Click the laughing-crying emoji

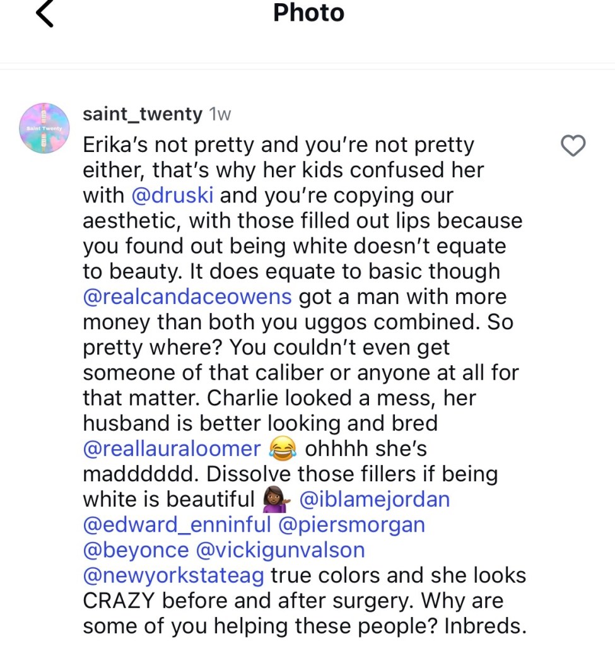pos(283,449)
